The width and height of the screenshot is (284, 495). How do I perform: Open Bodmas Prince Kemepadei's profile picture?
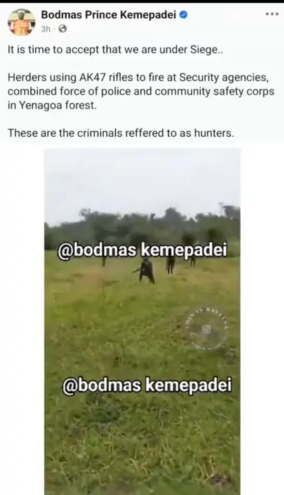click(21, 22)
